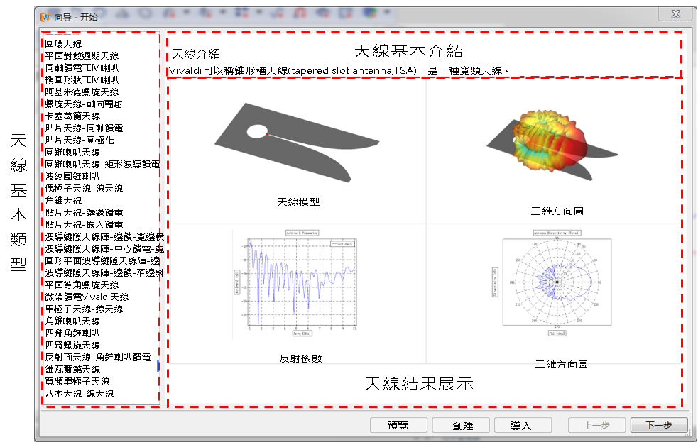Choose 波導縫隙天線陣-邊饋-窄邊斜 entry
Image resolution: width=698 pixels, height=447 pixels.
pyautogui.click(x=104, y=272)
